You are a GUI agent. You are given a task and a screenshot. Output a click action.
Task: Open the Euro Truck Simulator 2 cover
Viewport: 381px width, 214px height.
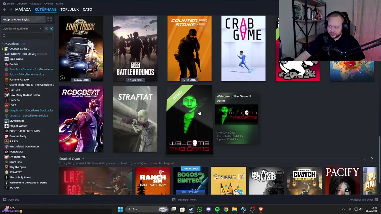[x=81, y=48]
